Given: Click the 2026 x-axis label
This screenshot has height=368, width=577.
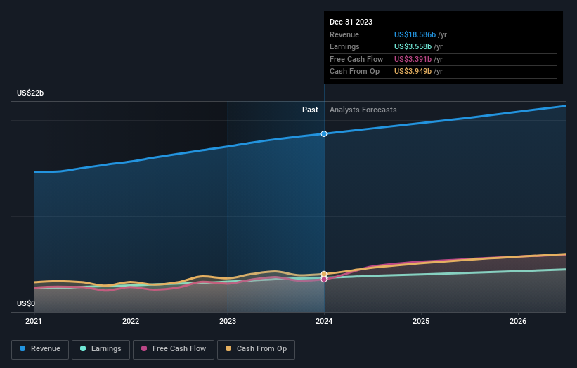Looking at the screenshot, I should coord(518,321).
